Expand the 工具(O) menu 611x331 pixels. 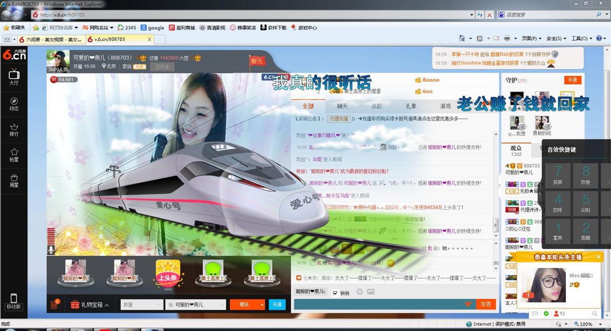point(581,38)
